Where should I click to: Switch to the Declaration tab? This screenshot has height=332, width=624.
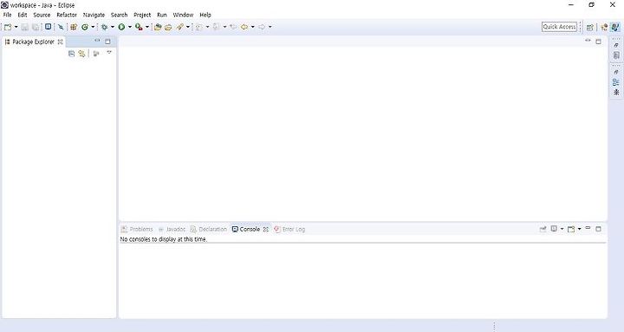pos(209,230)
